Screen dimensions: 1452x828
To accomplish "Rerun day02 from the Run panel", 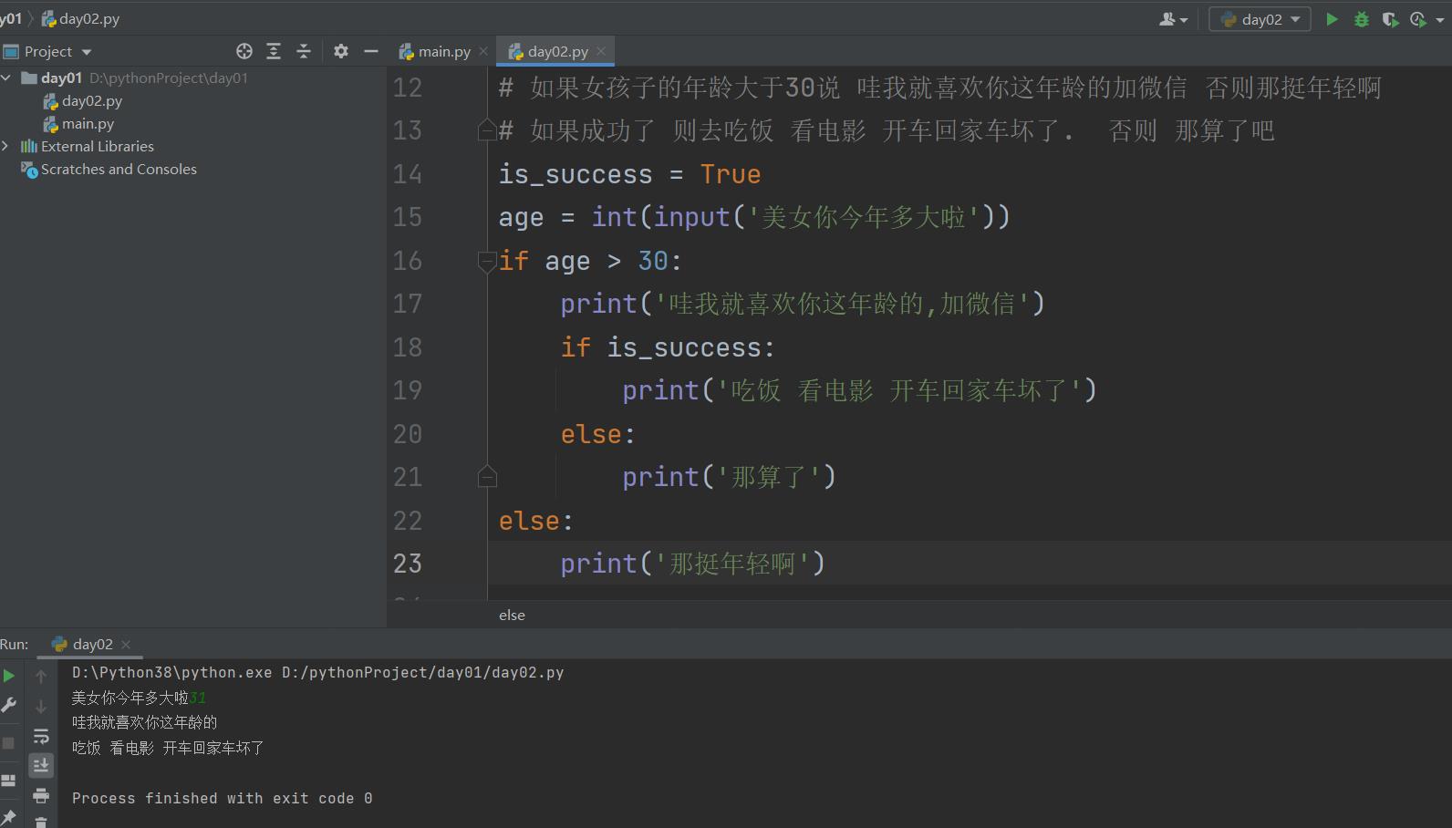I will [8, 676].
